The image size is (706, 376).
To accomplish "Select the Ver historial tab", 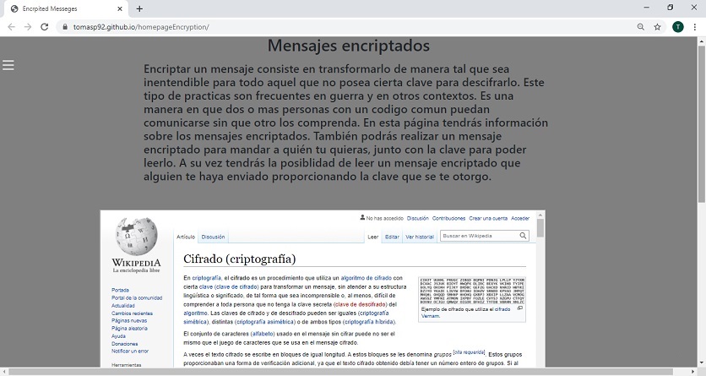I will (x=420, y=237).
